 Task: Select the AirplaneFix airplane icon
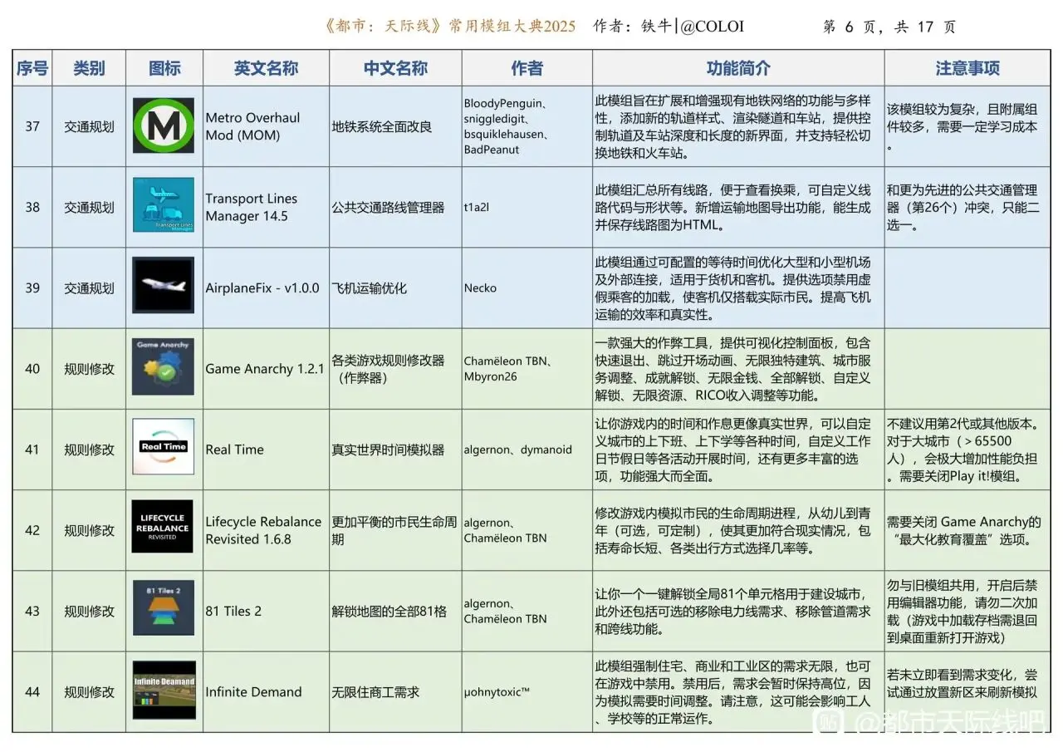pos(164,287)
